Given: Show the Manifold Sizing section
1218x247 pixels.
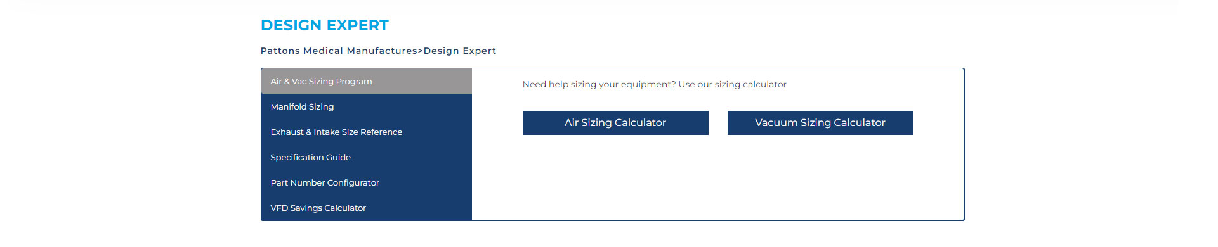Looking at the screenshot, I should point(366,106).
